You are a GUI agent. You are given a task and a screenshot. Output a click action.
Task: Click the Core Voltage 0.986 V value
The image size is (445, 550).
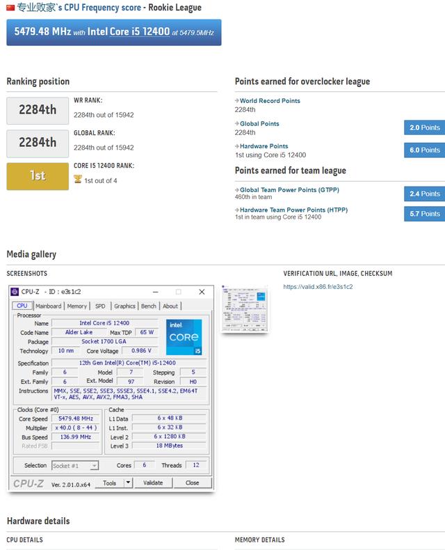point(141,350)
